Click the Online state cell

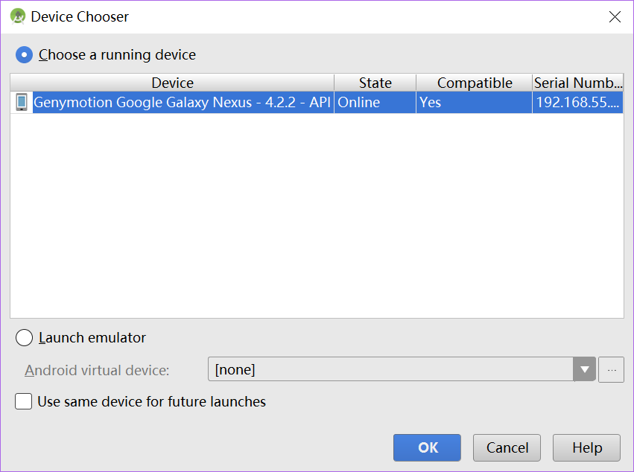[x=375, y=102]
